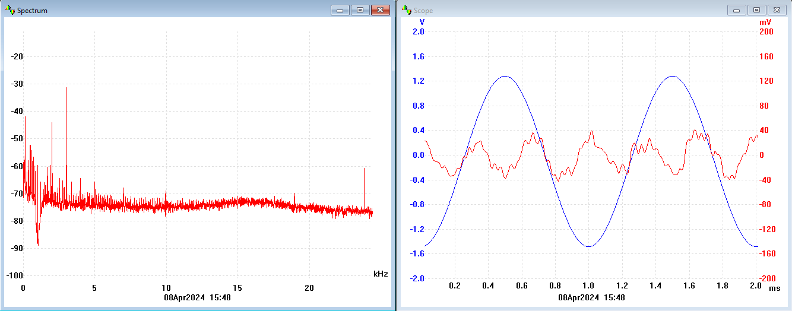This screenshot has width=792, height=311.
Task: Select the -50 dB label in Spectrum
Action: click(x=17, y=138)
